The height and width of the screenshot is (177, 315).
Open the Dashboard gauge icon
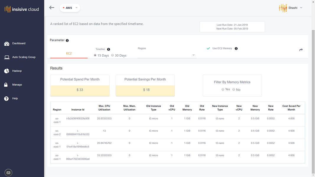pyautogui.click(x=6, y=44)
